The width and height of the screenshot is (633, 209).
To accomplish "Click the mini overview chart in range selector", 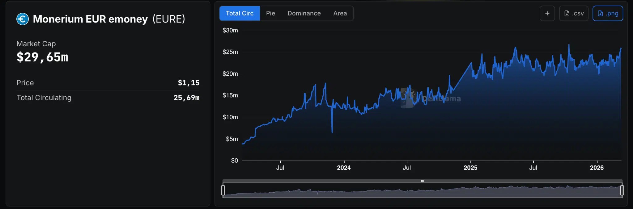I will pyautogui.click(x=422, y=190).
